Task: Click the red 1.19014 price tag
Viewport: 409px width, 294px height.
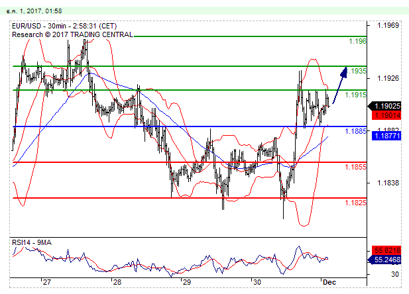Action: (386, 115)
